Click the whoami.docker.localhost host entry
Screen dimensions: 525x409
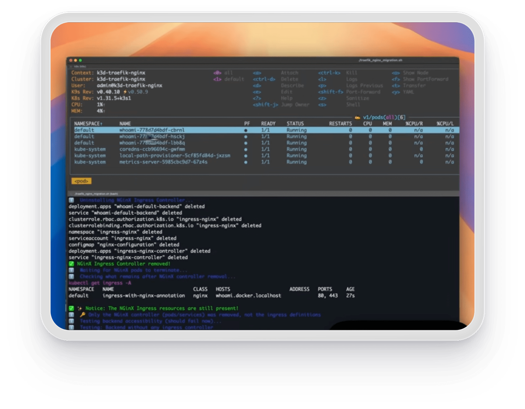248,296
